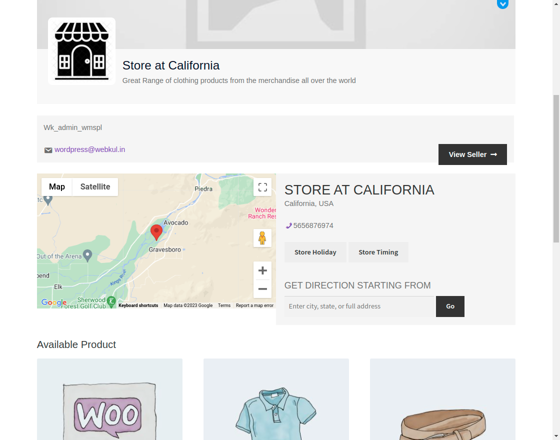The height and width of the screenshot is (440, 560).
Task: Click the store logo icon
Action: point(81,50)
